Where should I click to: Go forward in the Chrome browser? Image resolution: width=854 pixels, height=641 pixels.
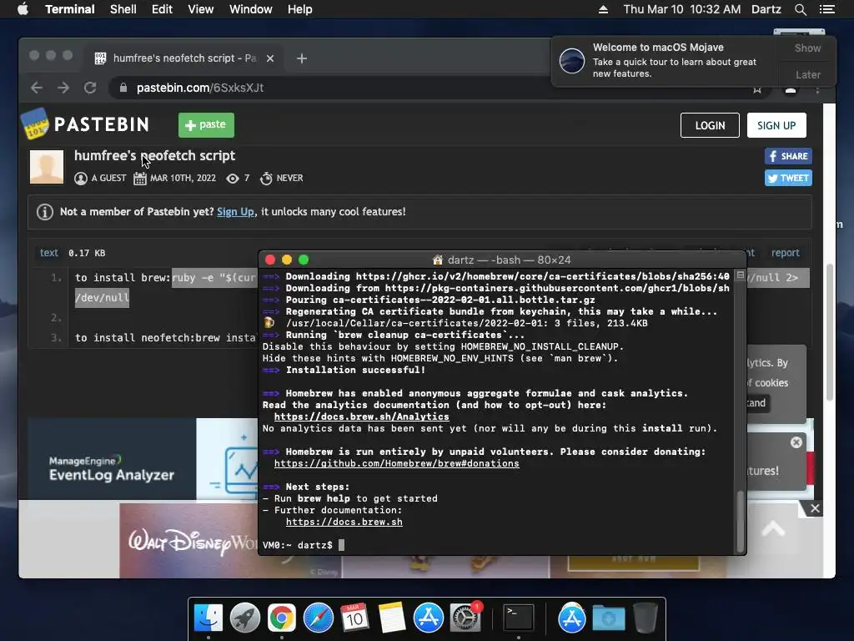63,88
